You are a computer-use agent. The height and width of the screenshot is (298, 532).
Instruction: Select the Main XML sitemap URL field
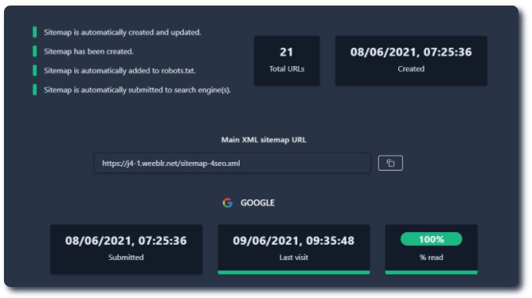tap(232, 163)
